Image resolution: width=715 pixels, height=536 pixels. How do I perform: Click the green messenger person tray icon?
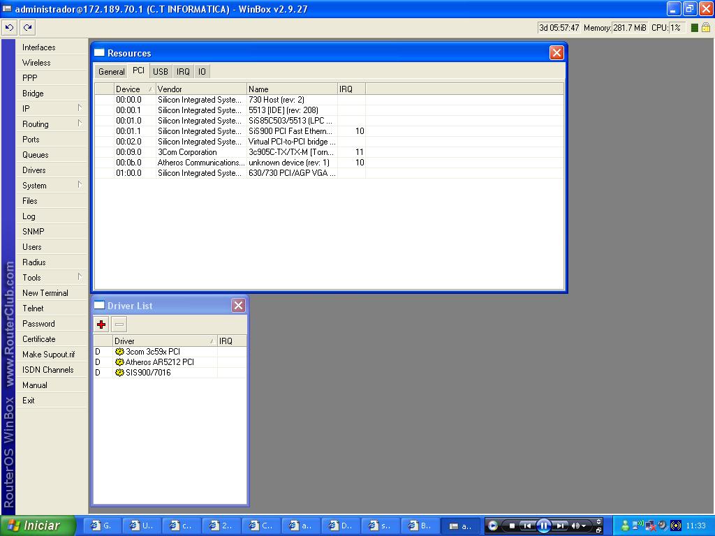(625, 526)
